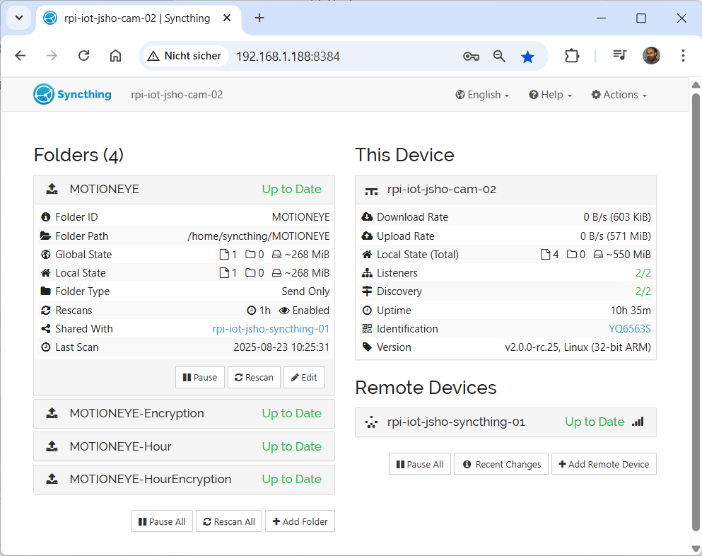Open the media control icon in toolbar
This screenshot has height=556, width=702.
click(x=620, y=56)
